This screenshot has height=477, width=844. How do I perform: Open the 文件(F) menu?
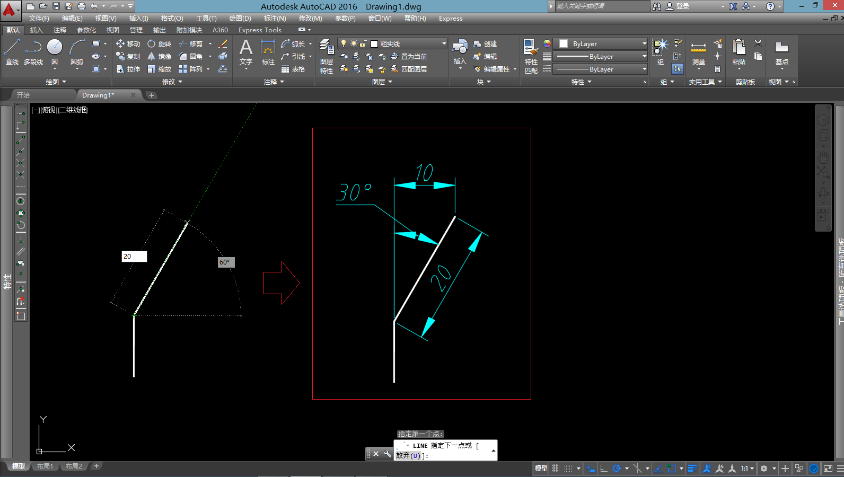[39, 19]
